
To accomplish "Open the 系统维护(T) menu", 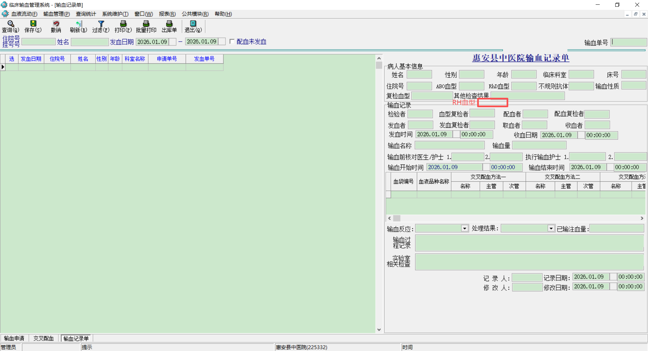I will point(115,14).
